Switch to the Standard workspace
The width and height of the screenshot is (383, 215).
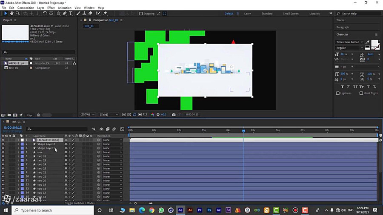[267, 14]
